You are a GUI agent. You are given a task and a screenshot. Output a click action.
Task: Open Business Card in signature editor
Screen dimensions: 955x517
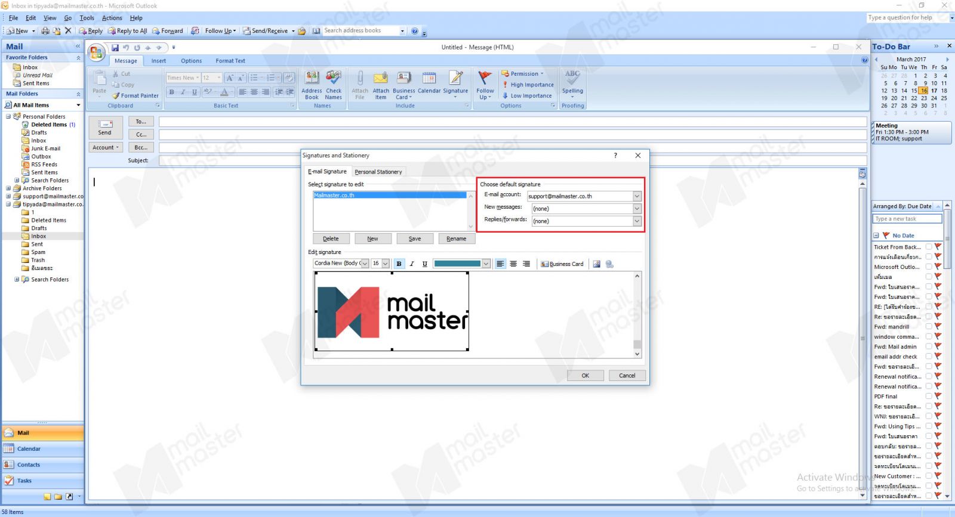coord(562,264)
